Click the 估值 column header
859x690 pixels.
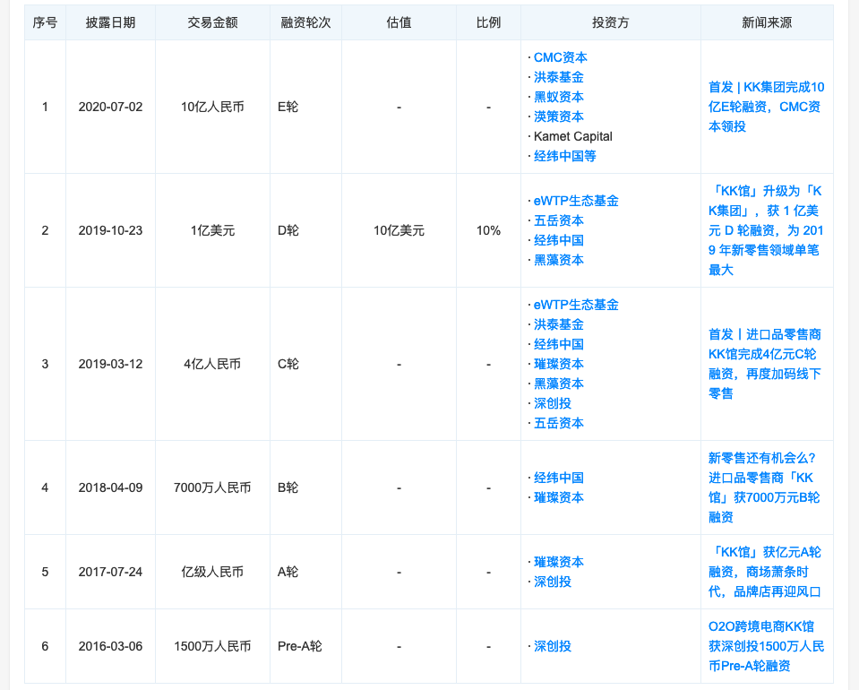(x=399, y=22)
